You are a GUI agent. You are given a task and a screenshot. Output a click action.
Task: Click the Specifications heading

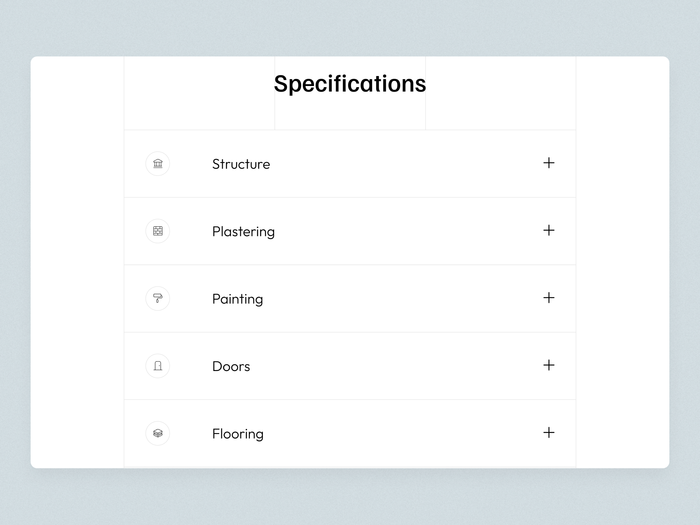(x=350, y=84)
